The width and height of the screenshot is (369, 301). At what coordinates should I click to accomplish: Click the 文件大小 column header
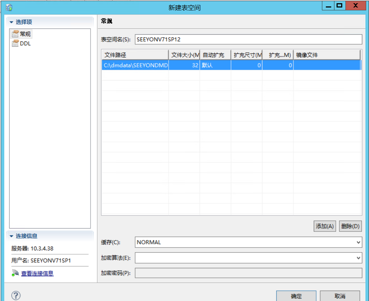point(184,55)
